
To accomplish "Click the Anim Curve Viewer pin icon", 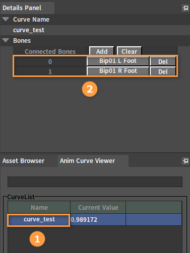I will pyautogui.click(x=185, y=161).
